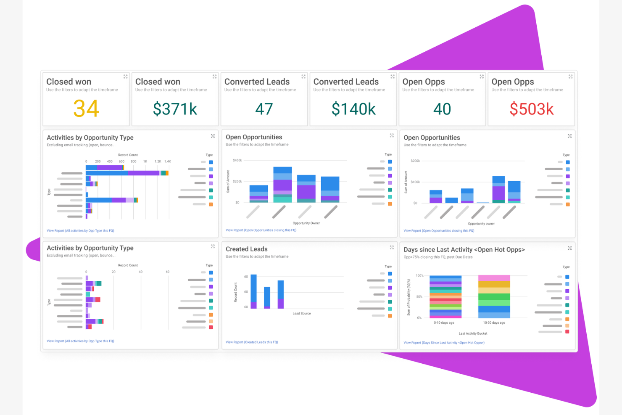Screen dimensions: 622x415
Task: Select the 47 Converted Leads value
Action: (x=264, y=109)
